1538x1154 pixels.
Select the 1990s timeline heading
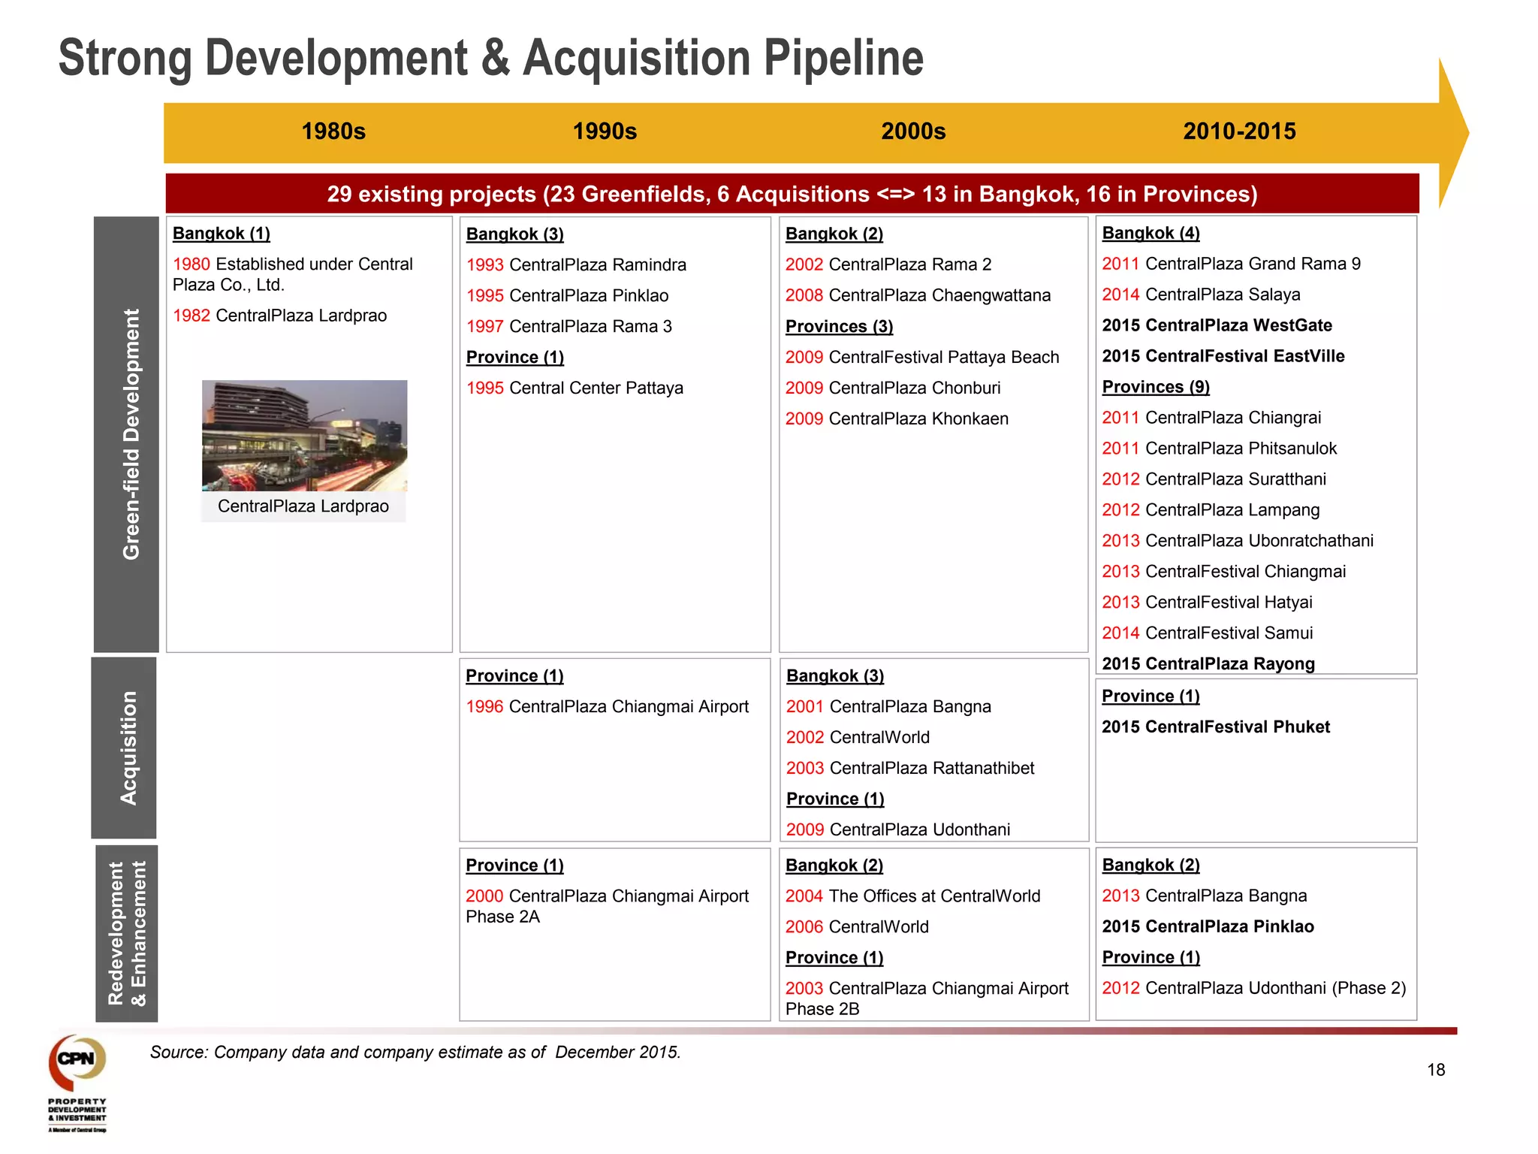(605, 131)
